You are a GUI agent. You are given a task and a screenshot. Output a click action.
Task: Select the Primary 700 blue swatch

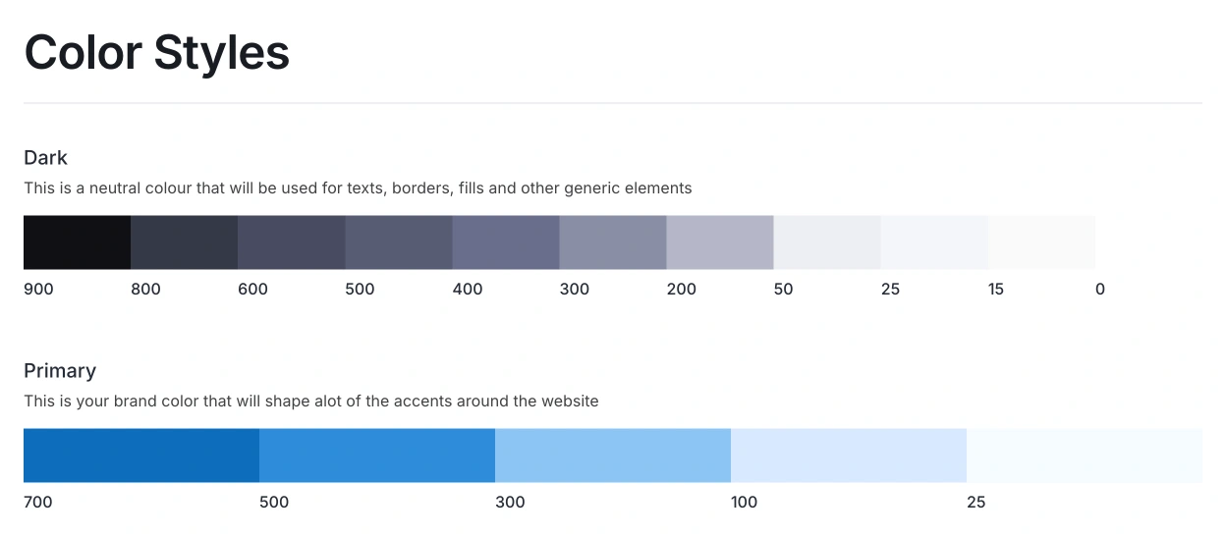140,456
